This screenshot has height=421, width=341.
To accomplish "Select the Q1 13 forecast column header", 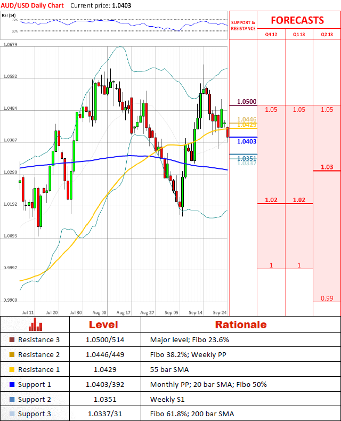I will (299, 34).
